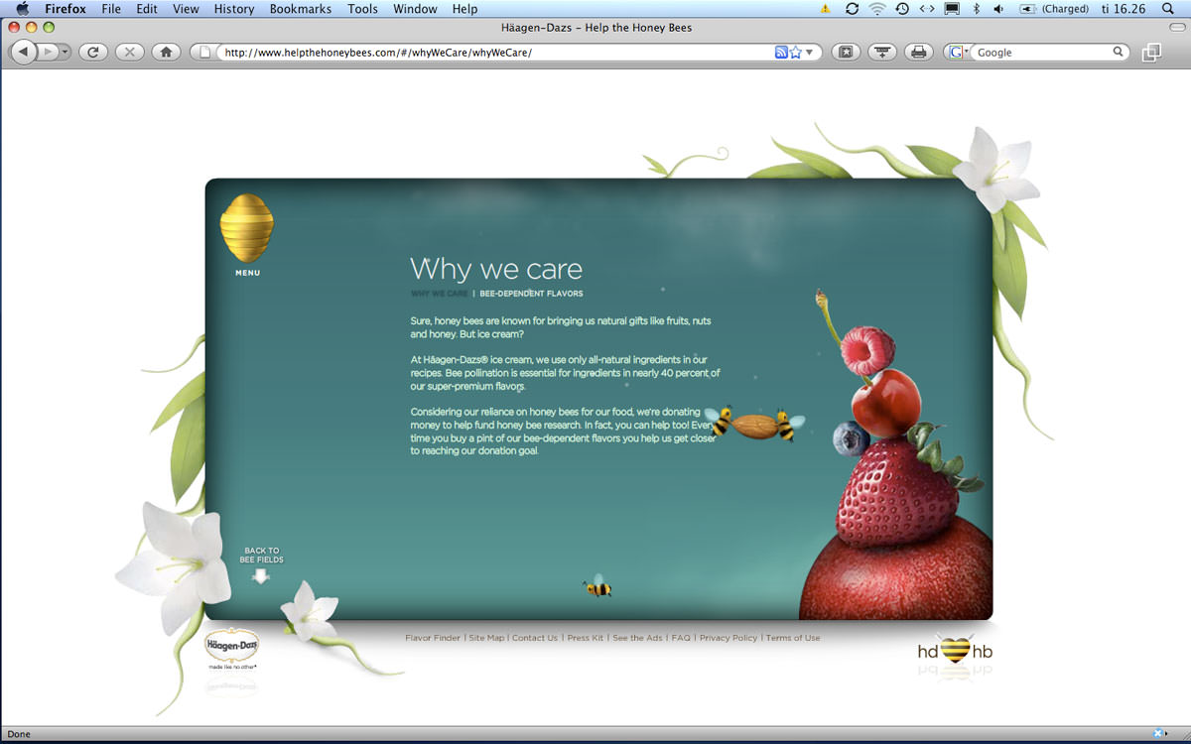The width and height of the screenshot is (1191, 744).
Task: Go to the browser home page icon
Action: (166, 52)
